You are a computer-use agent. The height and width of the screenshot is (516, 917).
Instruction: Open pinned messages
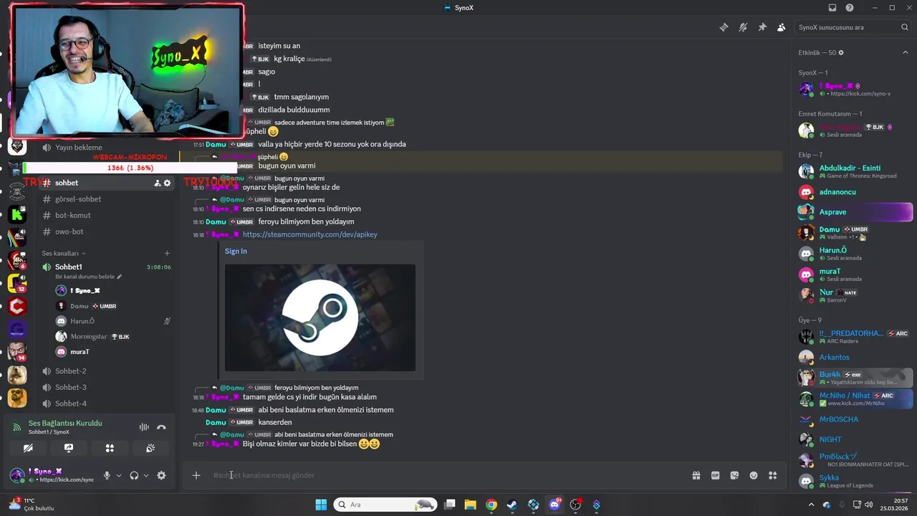(x=762, y=27)
